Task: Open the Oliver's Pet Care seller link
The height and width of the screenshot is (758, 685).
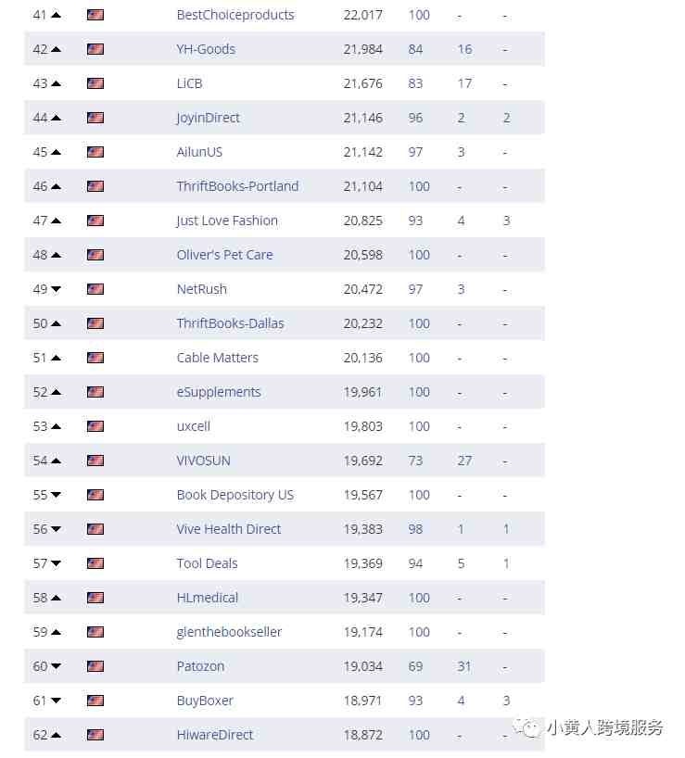Action: pyautogui.click(x=225, y=255)
